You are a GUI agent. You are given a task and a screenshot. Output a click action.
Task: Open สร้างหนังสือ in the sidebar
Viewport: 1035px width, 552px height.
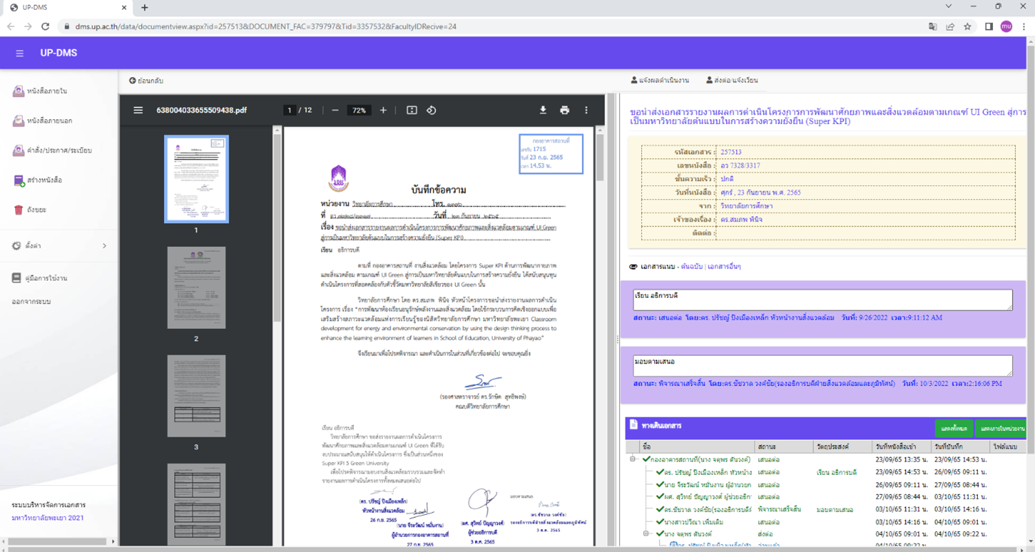tap(44, 180)
